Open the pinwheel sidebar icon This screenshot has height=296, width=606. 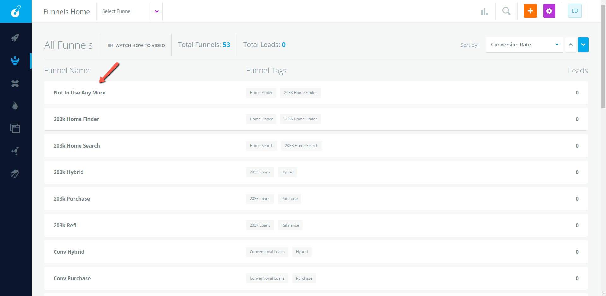[15, 83]
